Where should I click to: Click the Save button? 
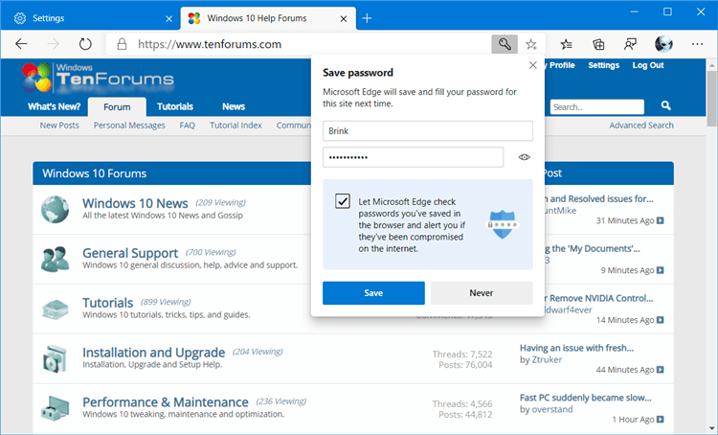tap(373, 293)
